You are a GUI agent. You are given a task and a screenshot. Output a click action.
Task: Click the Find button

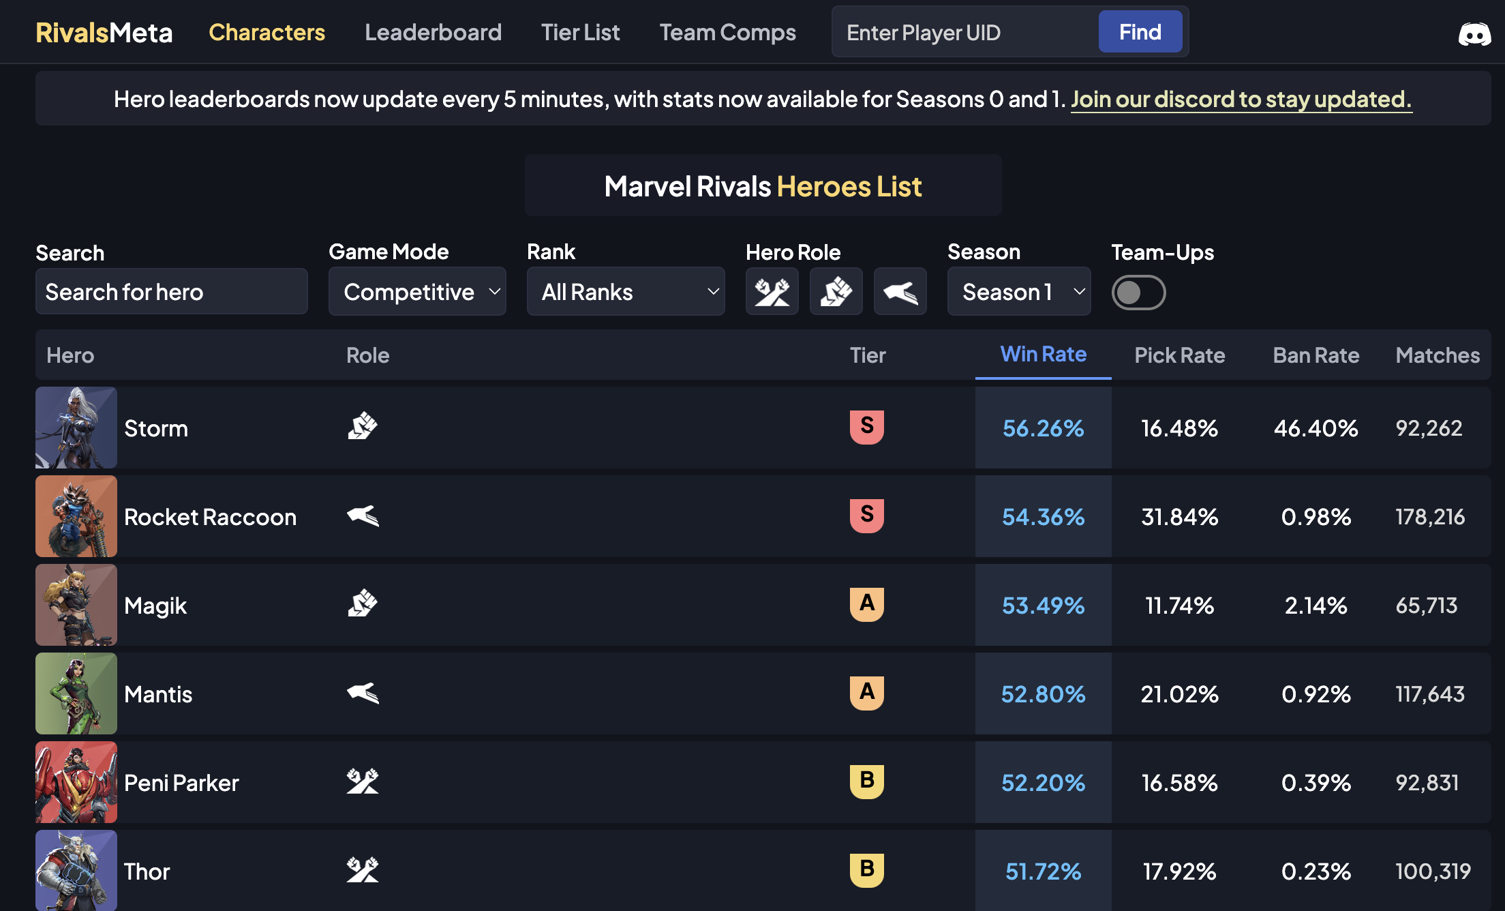(1140, 31)
